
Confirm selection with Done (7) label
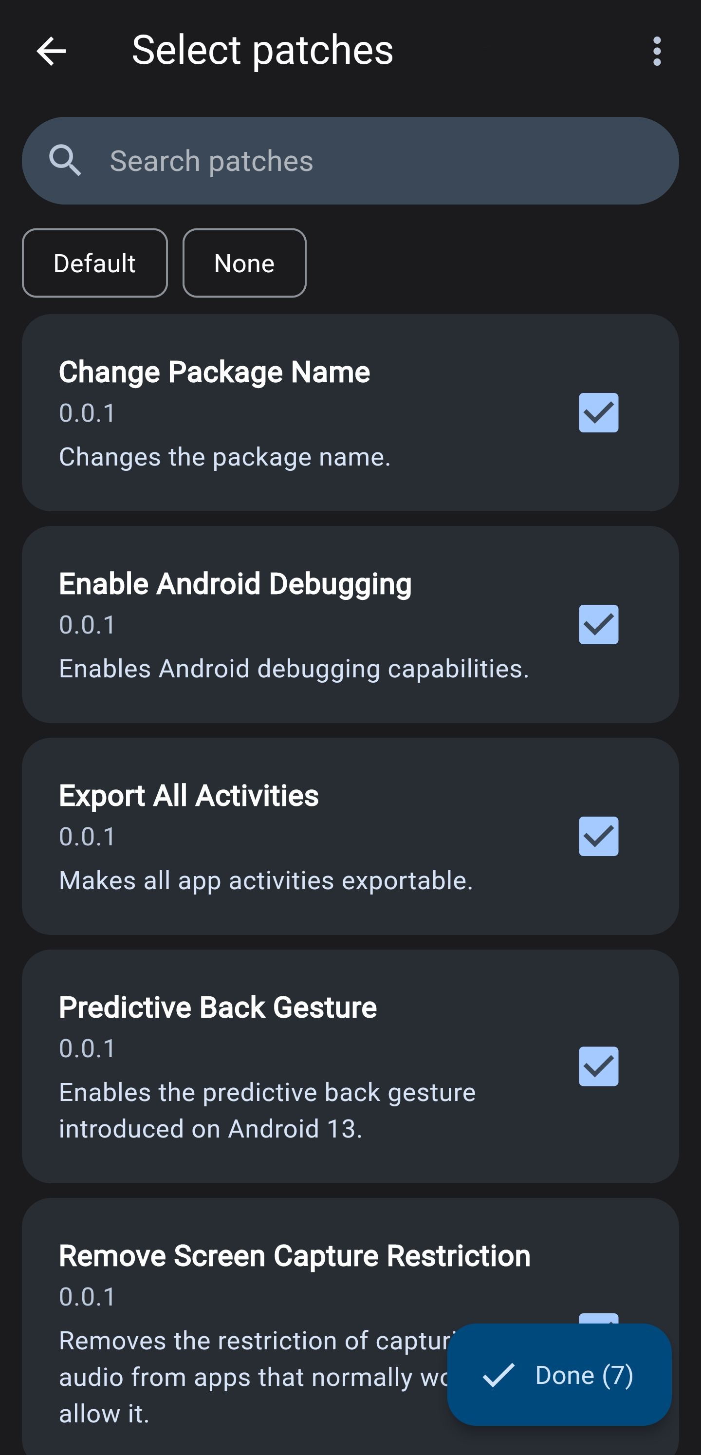(x=584, y=1375)
